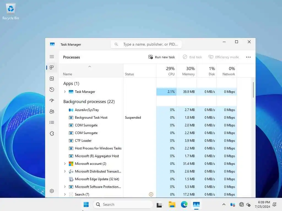The height and width of the screenshot is (211, 282).
Task: Click the 5.5 MB memory value
Action: tap(189, 187)
